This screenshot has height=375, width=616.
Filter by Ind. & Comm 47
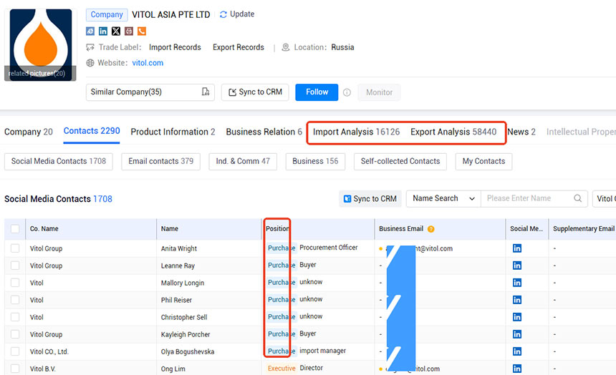243,162
